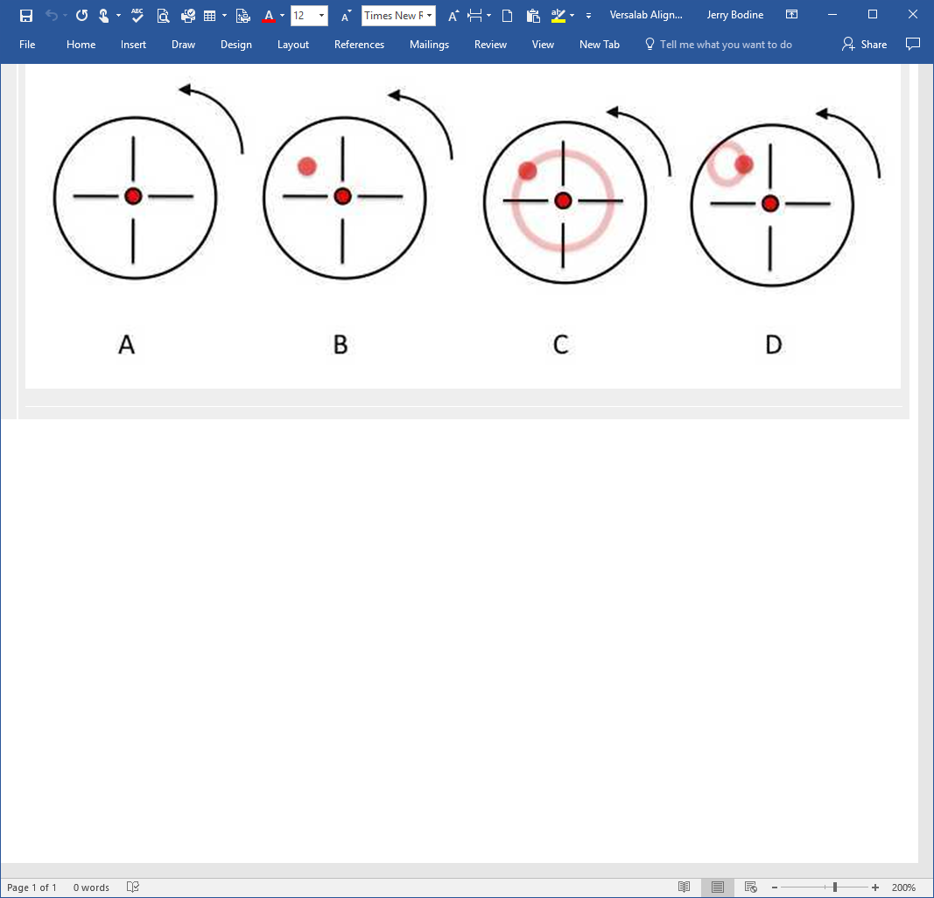Image resolution: width=934 pixels, height=898 pixels.
Task: Open Print Preview with the magnifier page icon
Action: pos(163,16)
